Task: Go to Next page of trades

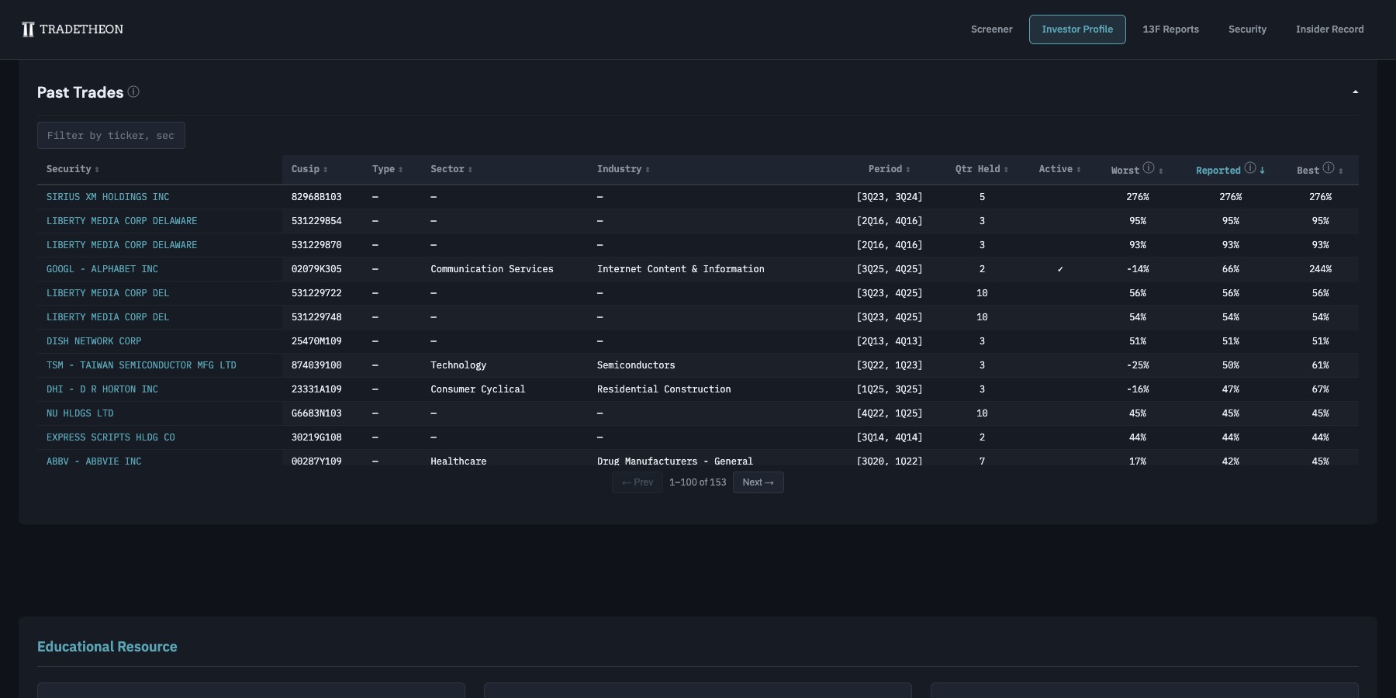Action: coord(758,482)
